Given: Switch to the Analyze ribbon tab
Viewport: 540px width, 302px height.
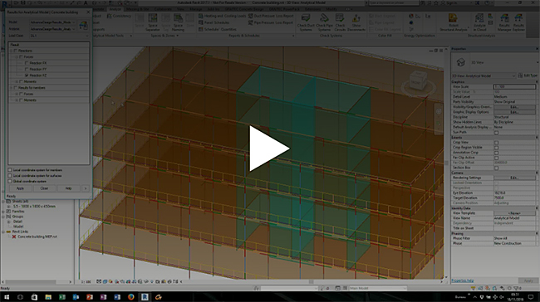Looking at the screenshot, I should point(115,9).
